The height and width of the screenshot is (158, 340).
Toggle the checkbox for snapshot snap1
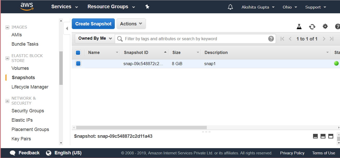[x=78, y=64]
